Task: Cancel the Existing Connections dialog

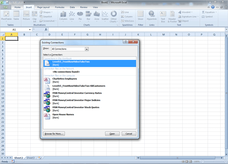Action: click(129, 134)
